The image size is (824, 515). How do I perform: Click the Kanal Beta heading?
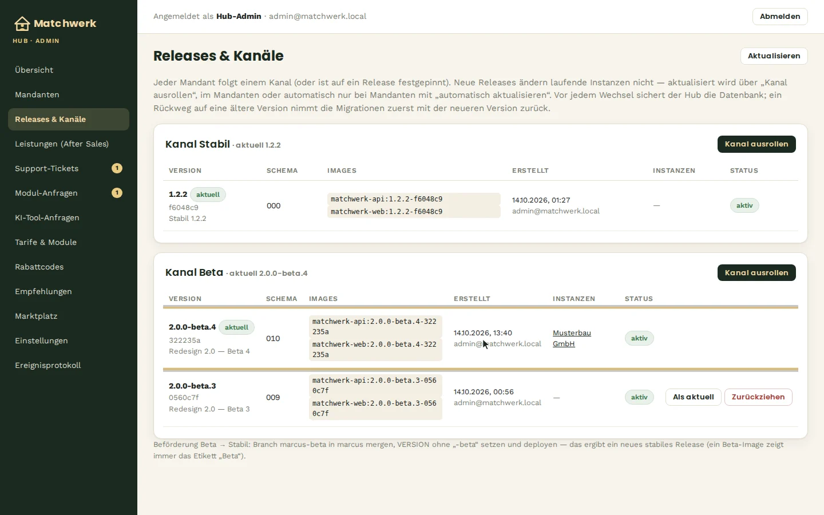click(194, 272)
